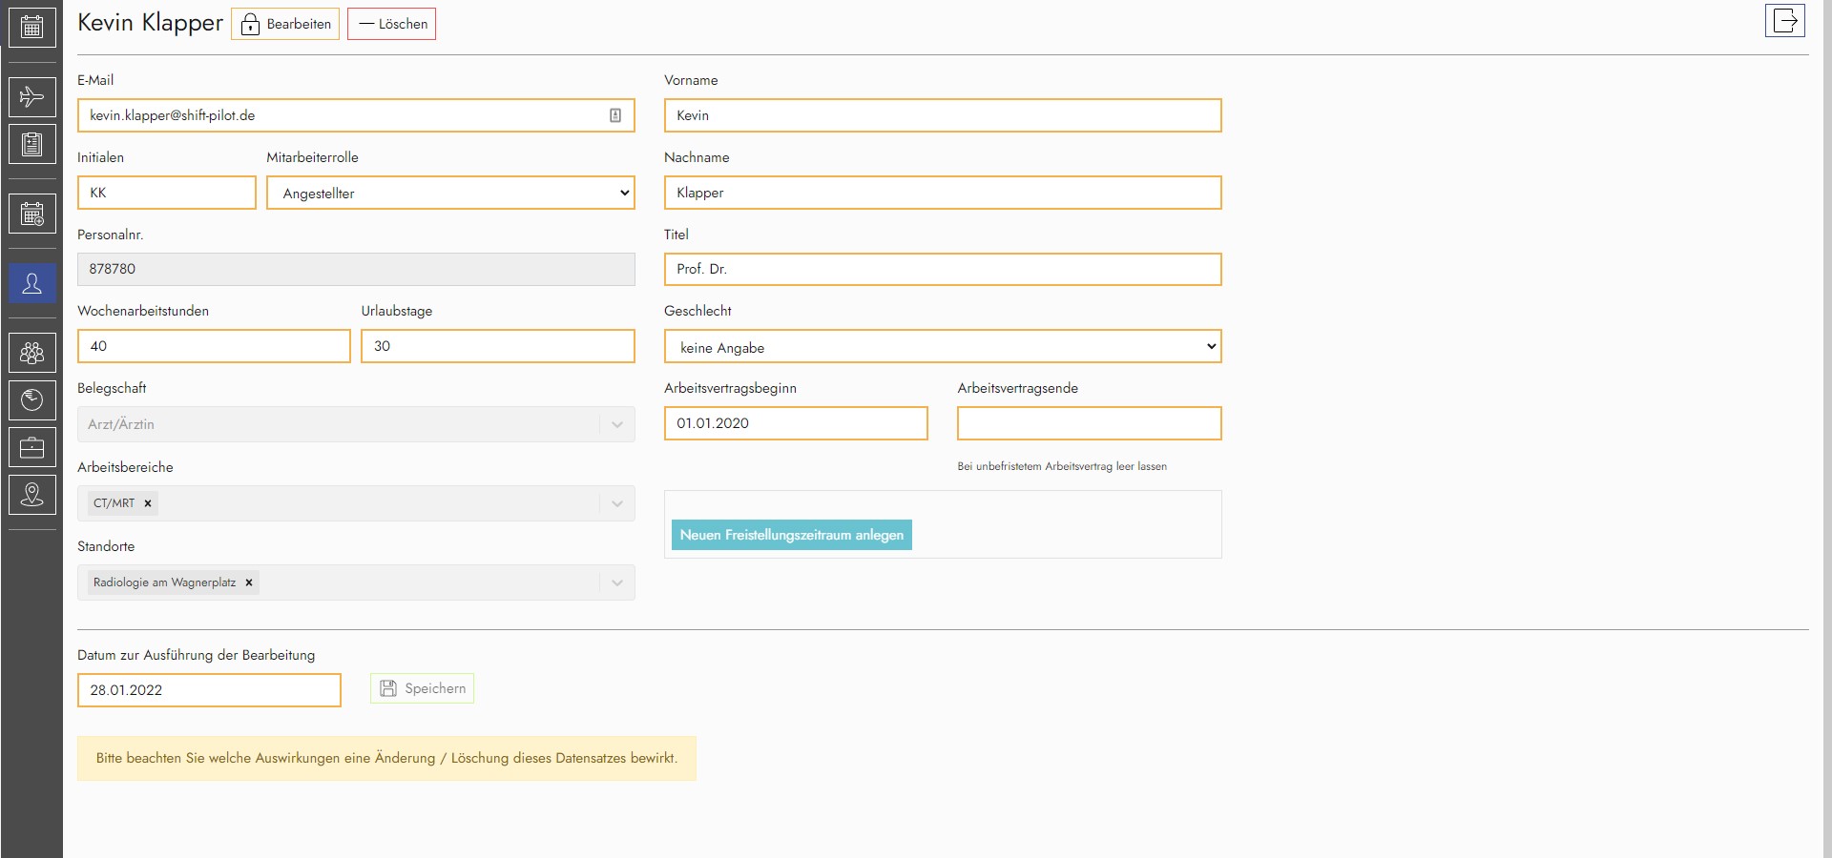Click the Löschen button
This screenshot has height=858, width=1832.
pos(391,24)
